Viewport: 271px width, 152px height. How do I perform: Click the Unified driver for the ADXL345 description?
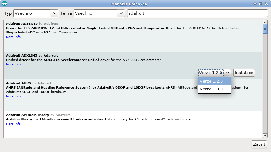83,60
